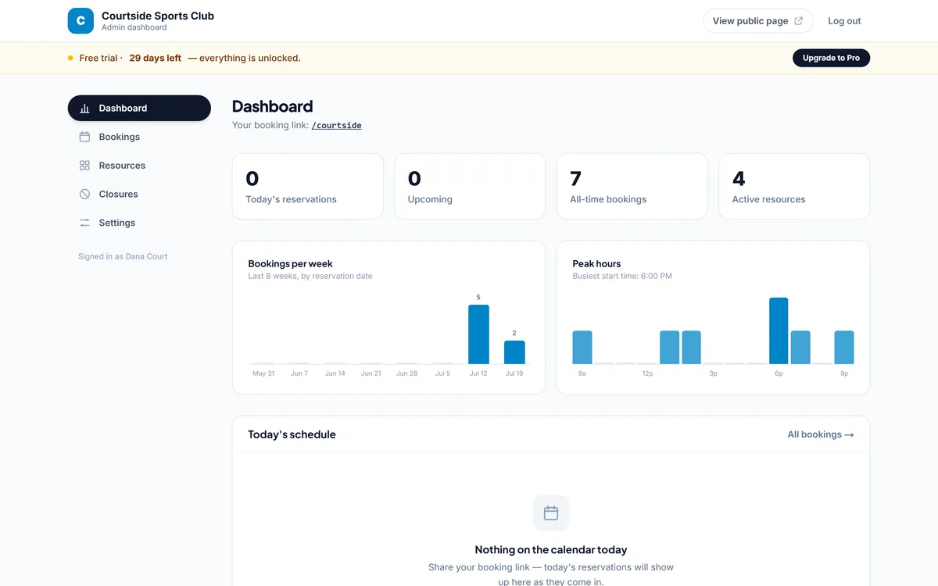938x586 pixels.
Task: Go to Bookings in the sidebar
Action: tap(139, 137)
